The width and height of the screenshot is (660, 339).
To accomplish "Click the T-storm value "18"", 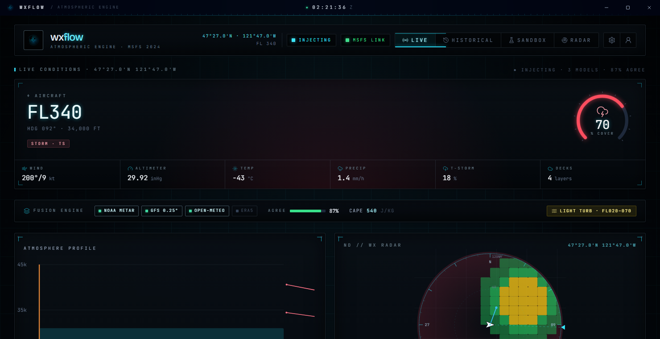I will click(447, 178).
